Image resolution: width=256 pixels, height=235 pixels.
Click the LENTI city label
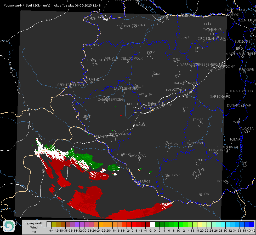[x=87, y=117]
